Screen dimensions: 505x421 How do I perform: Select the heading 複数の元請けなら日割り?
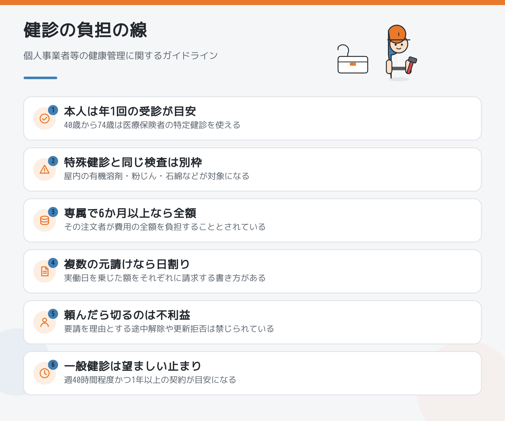pyautogui.click(x=127, y=264)
